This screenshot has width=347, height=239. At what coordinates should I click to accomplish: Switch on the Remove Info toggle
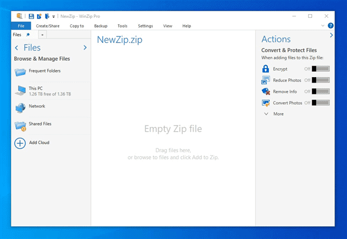click(x=320, y=91)
